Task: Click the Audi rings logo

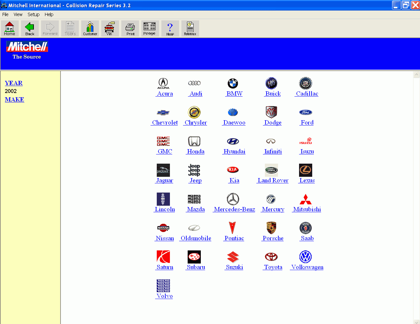Action: pyautogui.click(x=194, y=83)
